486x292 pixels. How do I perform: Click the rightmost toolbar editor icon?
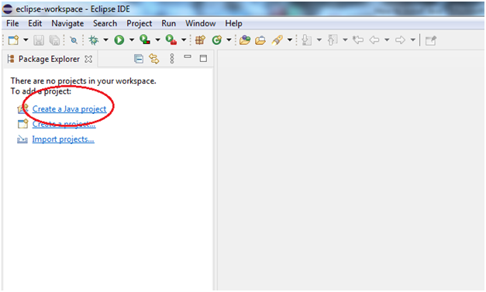click(431, 40)
